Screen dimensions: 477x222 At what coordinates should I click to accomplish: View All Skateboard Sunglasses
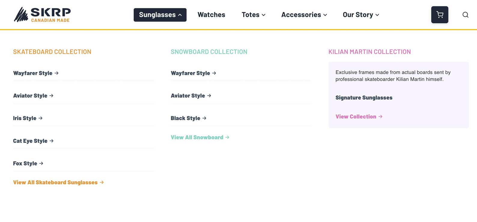(58, 183)
